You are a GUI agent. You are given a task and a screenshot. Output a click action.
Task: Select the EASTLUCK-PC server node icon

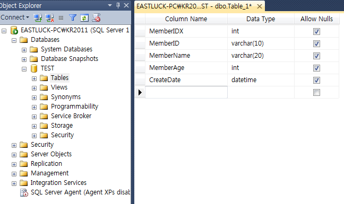click(x=14, y=30)
